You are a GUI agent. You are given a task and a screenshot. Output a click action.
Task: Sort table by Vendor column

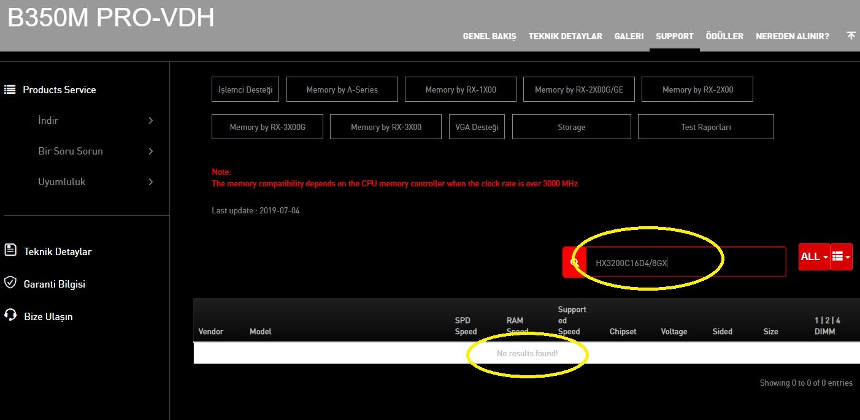point(211,332)
